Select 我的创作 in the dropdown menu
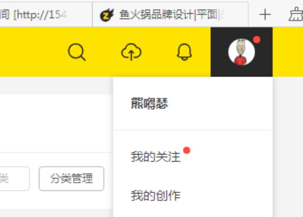Viewport: 303px width, 217px height. click(x=156, y=195)
